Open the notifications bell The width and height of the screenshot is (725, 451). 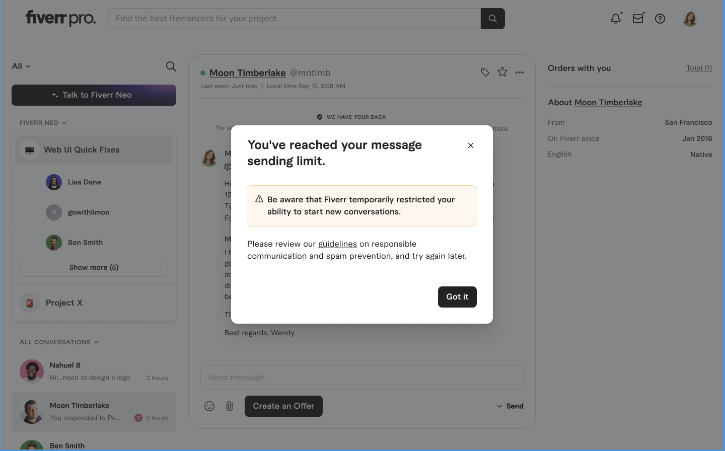point(615,19)
